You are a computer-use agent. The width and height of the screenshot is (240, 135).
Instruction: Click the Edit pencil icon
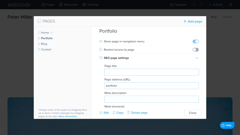[101, 113]
